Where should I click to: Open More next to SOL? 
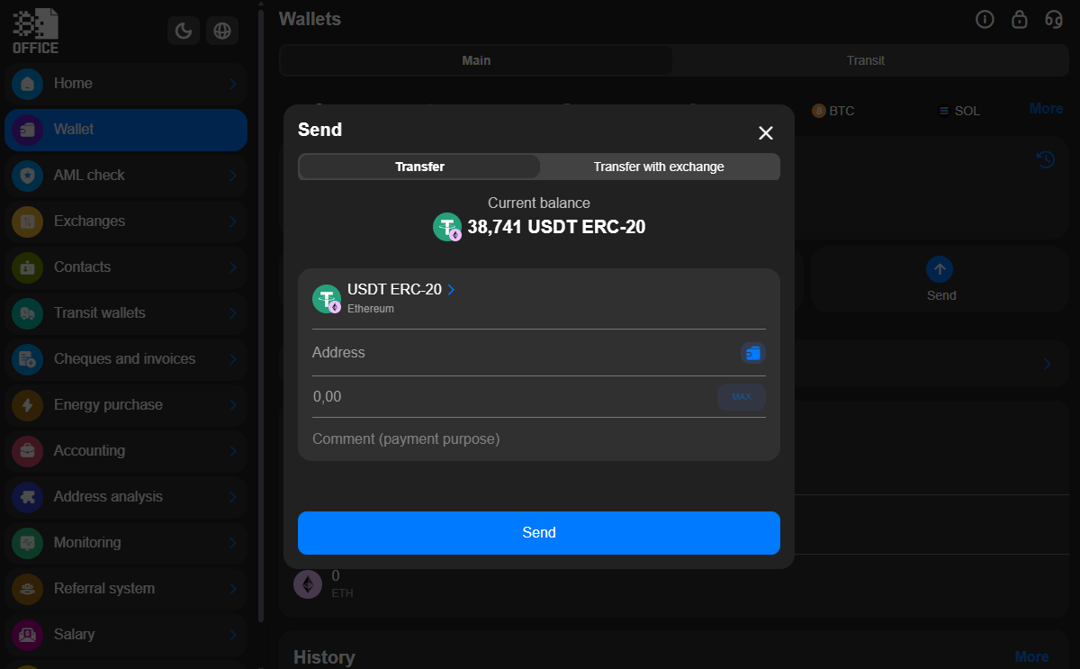(1045, 108)
